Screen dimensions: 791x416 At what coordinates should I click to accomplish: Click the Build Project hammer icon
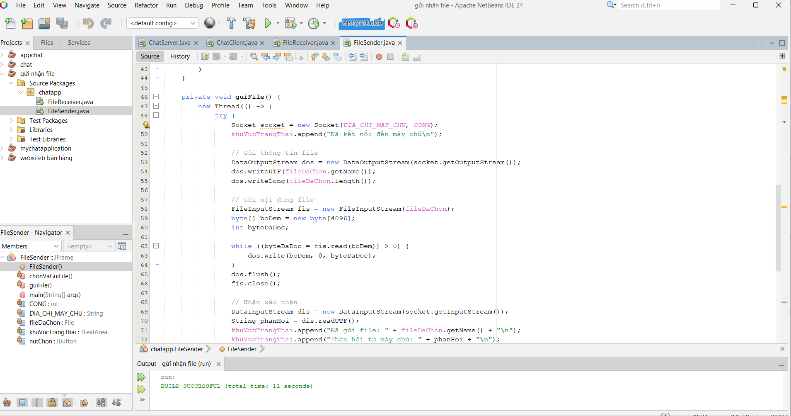coord(231,24)
